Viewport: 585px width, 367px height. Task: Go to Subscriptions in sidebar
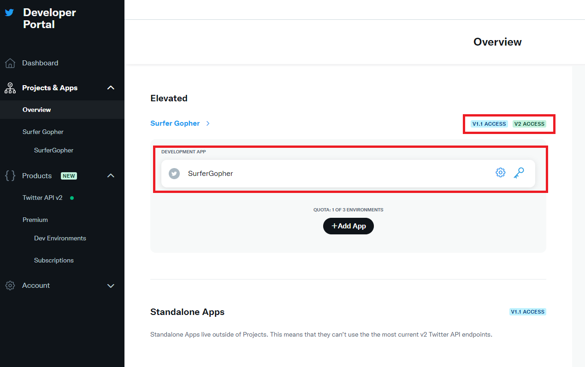[x=54, y=260]
